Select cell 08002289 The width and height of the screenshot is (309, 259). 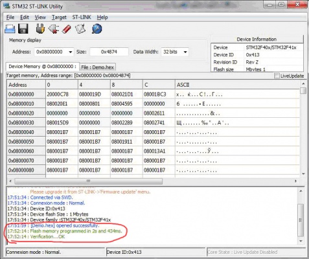tap(126, 123)
